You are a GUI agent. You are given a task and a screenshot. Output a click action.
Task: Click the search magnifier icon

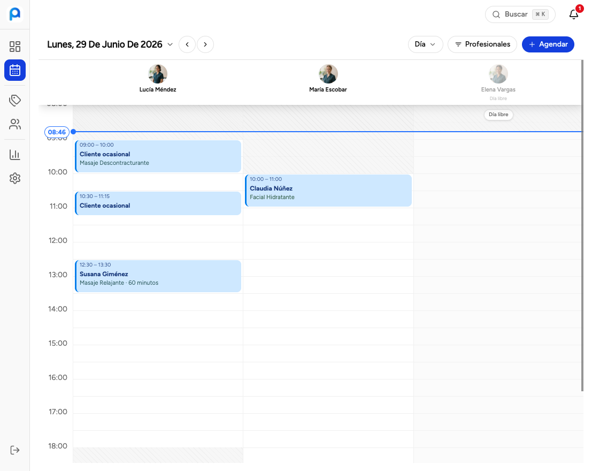(x=496, y=14)
